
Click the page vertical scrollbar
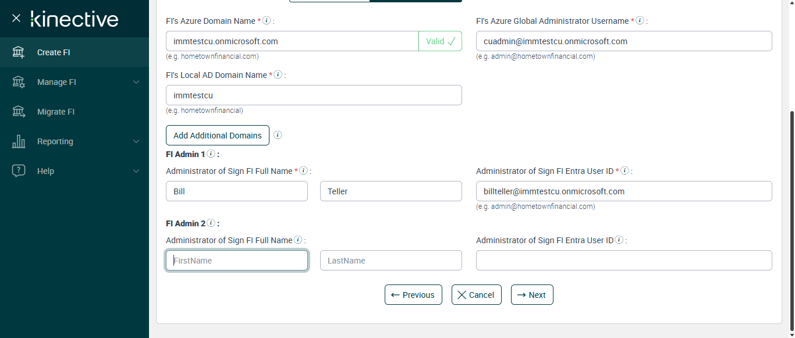791,215
